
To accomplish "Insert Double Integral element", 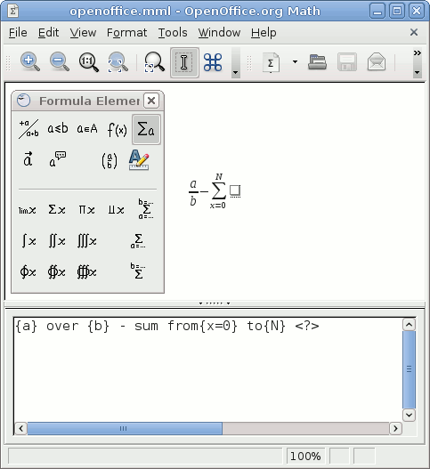I will [57, 241].
